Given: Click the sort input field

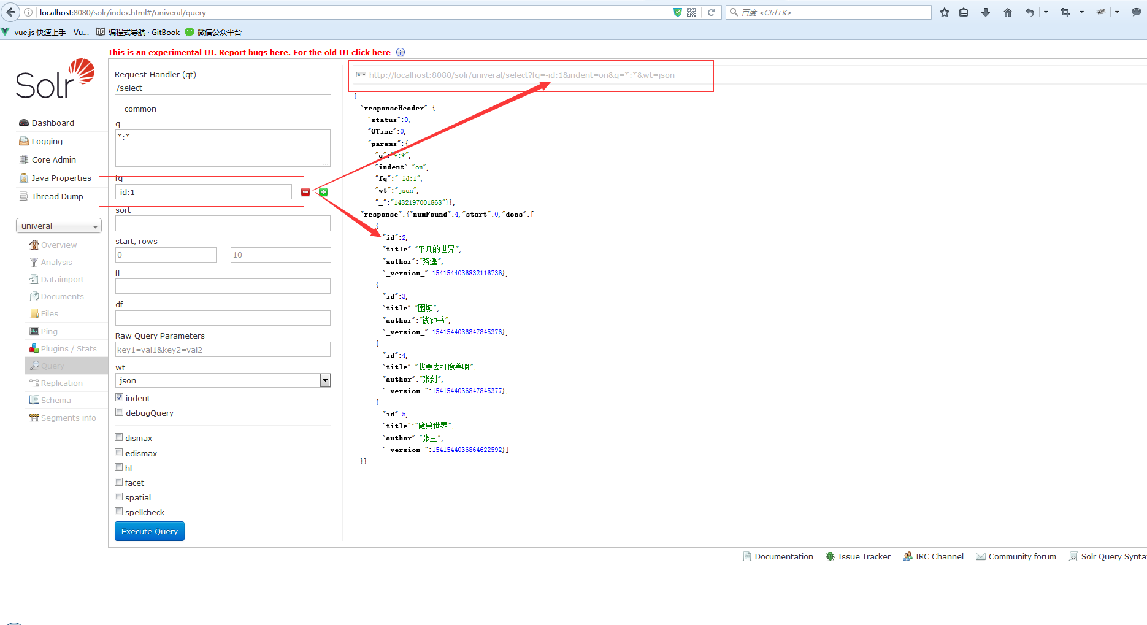Looking at the screenshot, I should (x=223, y=223).
